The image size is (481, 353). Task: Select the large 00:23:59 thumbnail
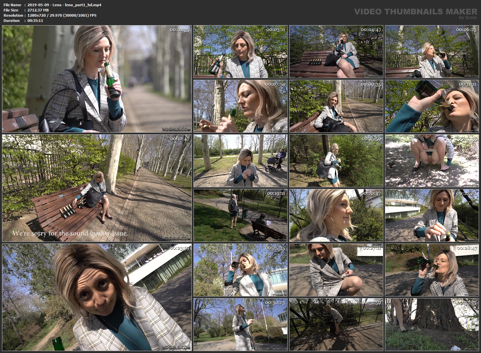click(97, 297)
